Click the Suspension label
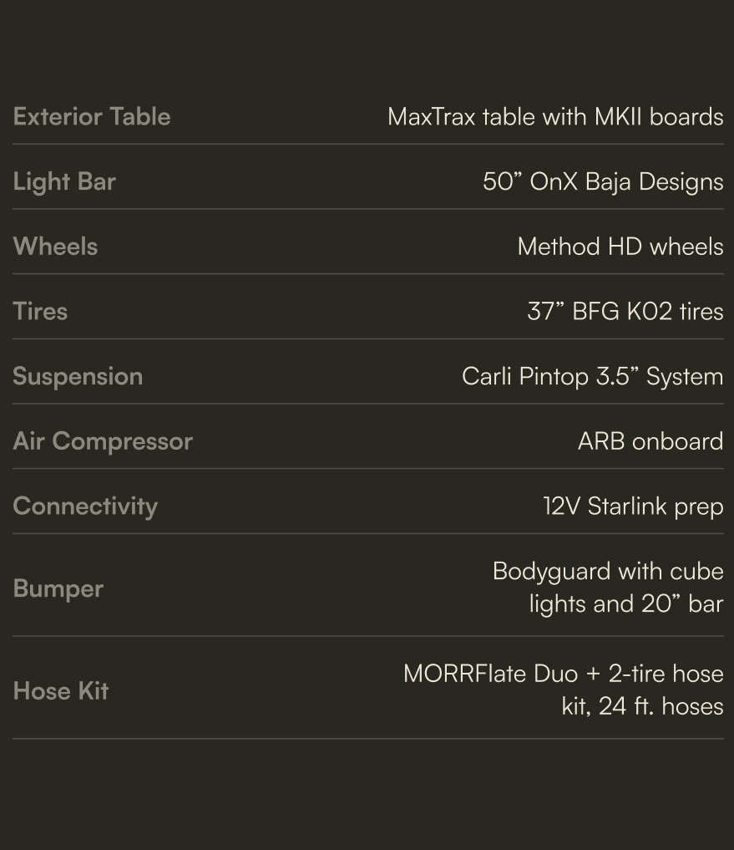The image size is (734, 850). pyautogui.click(x=78, y=376)
